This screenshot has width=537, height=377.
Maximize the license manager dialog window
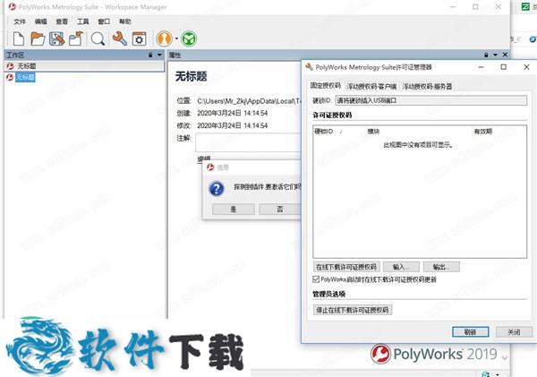pos(503,67)
